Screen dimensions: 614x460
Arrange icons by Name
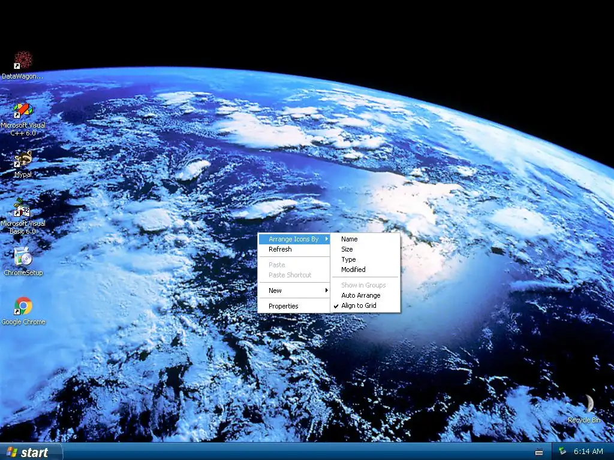pyautogui.click(x=365, y=239)
